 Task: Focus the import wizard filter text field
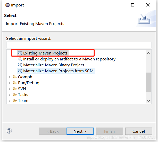point(79,45)
